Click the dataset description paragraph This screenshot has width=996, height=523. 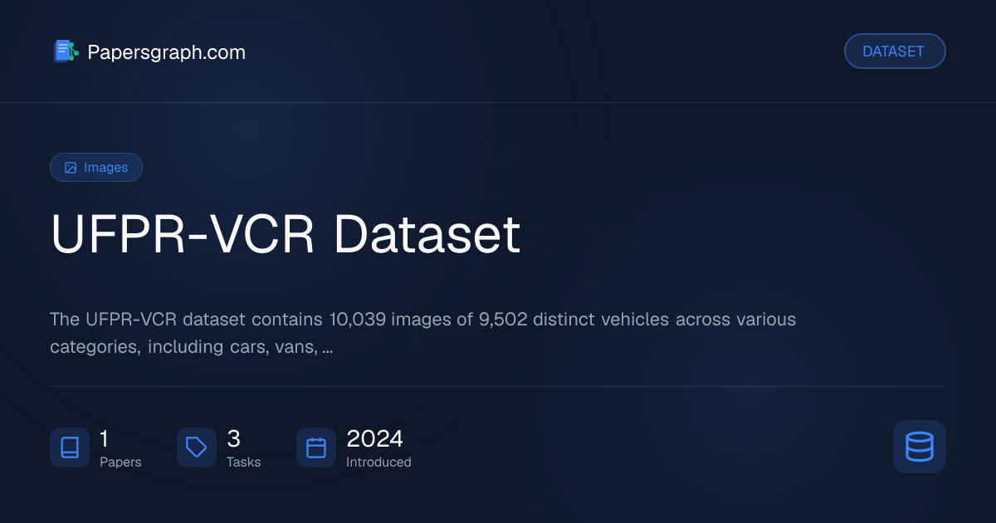pyautogui.click(x=423, y=333)
